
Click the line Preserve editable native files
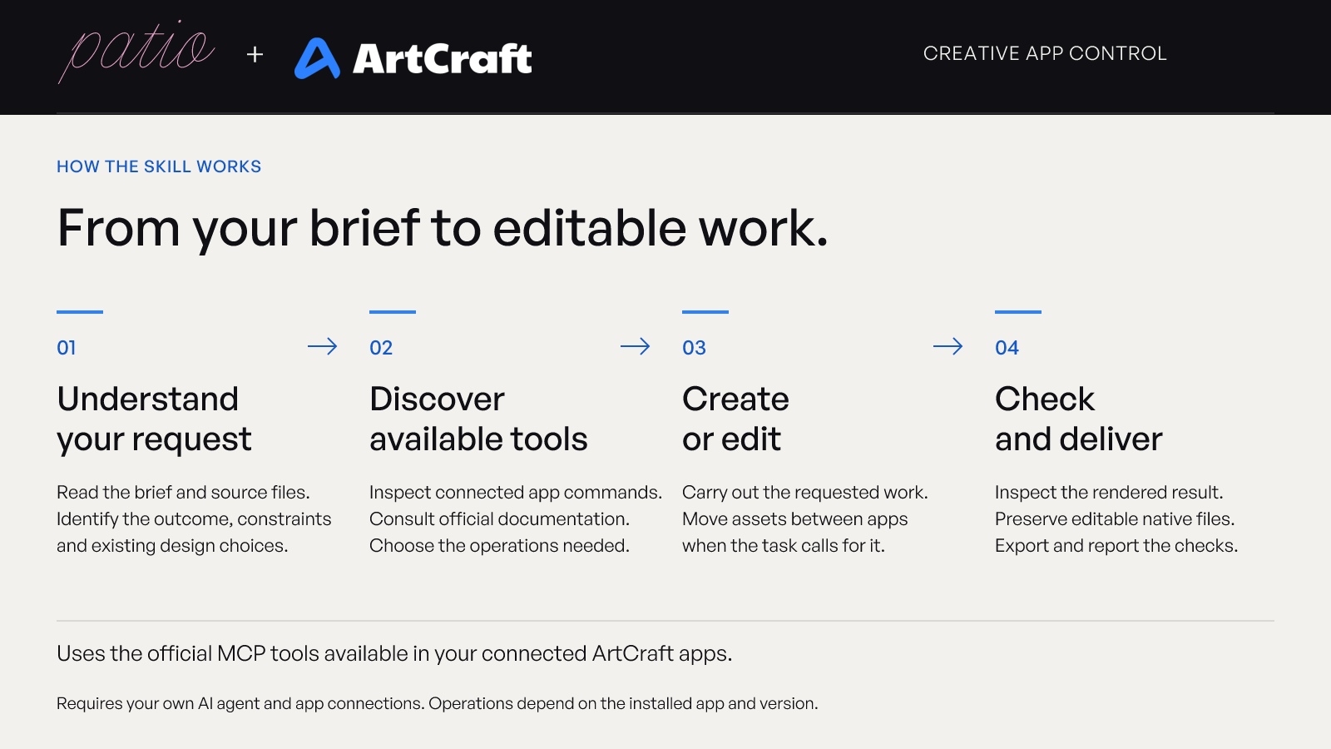[x=1115, y=519]
